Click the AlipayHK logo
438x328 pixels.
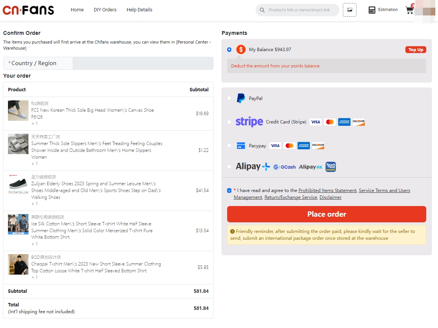(311, 167)
